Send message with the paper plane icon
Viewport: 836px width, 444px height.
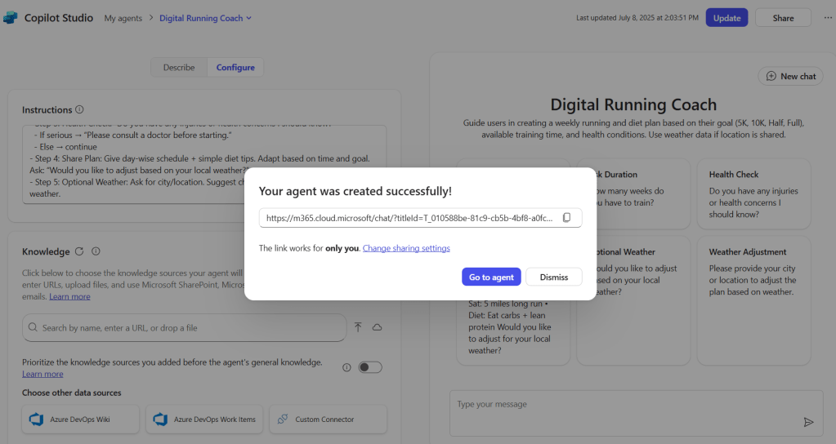(808, 422)
